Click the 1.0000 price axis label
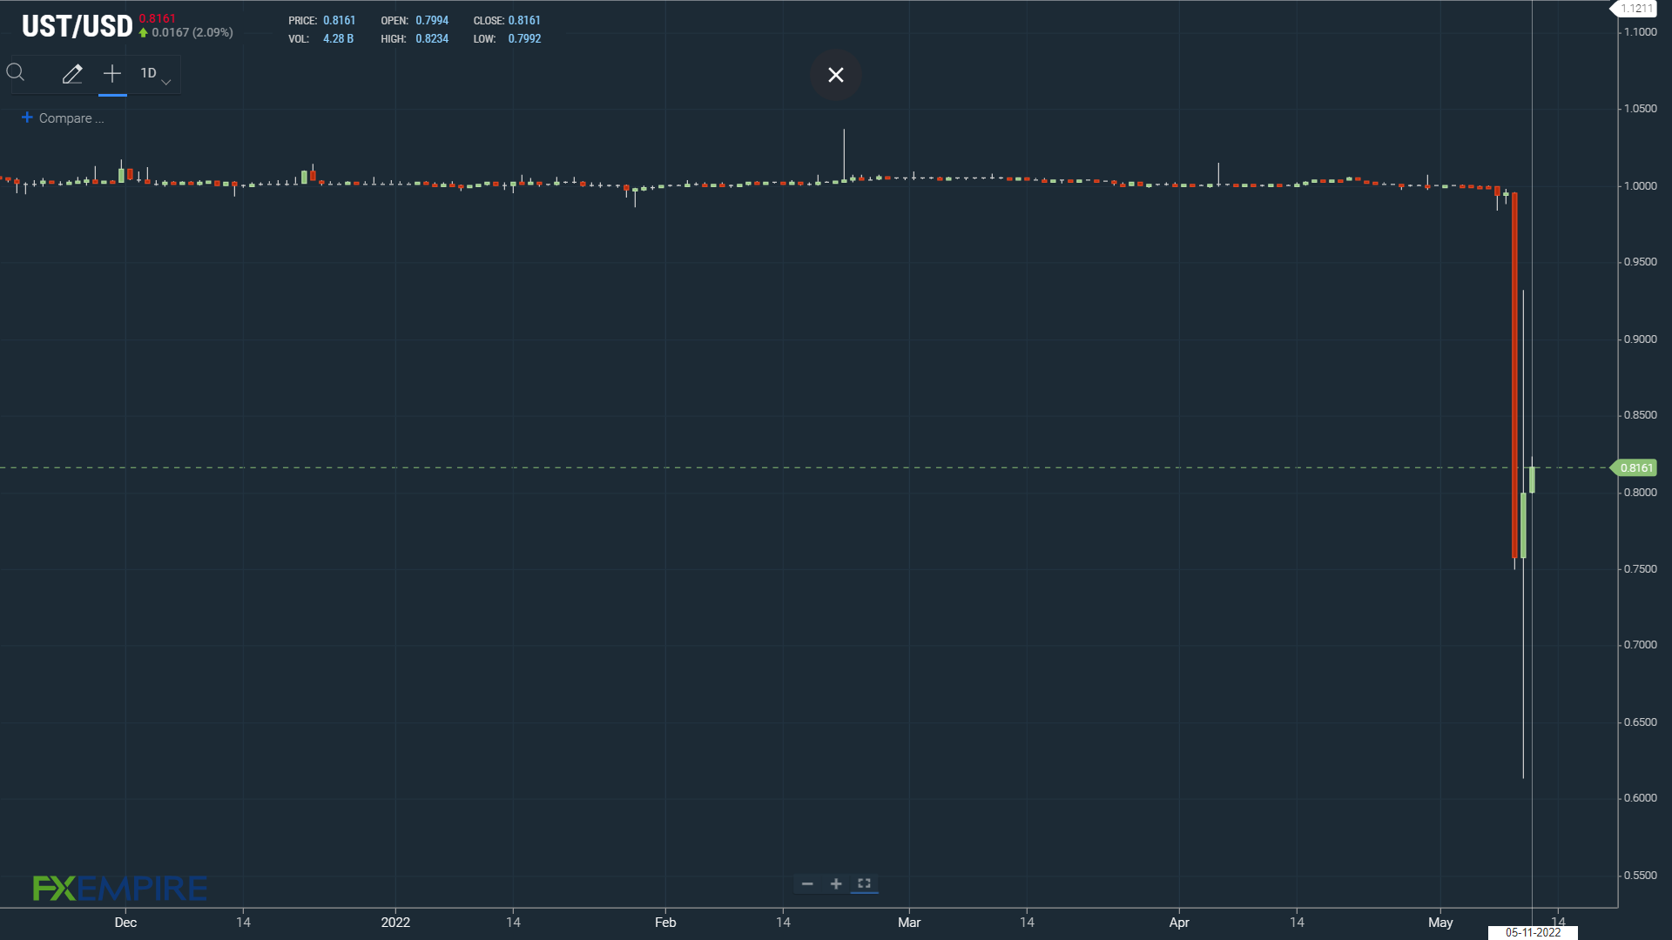This screenshot has width=1672, height=940. [1641, 186]
